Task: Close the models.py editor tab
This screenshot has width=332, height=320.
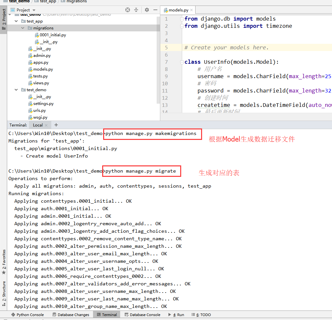Action: (191, 10)
